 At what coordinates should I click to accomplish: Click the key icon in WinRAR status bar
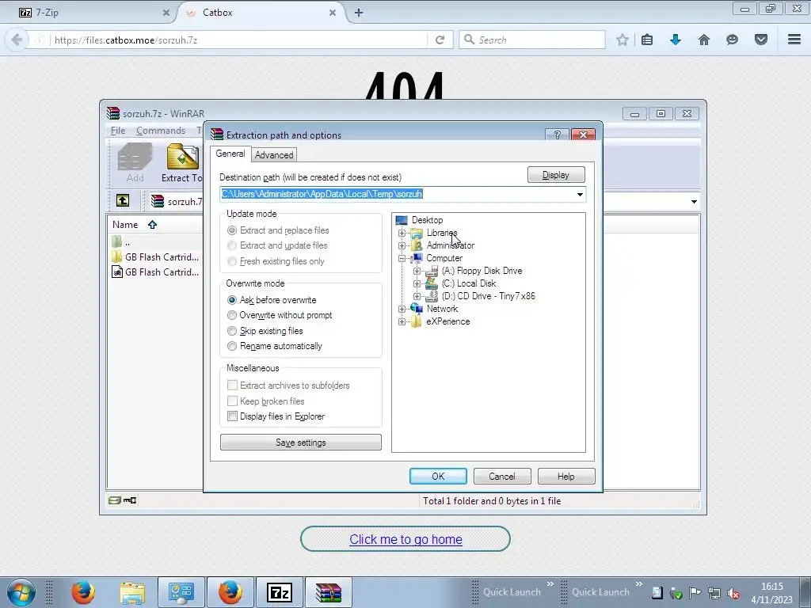[x=130, y=500]
